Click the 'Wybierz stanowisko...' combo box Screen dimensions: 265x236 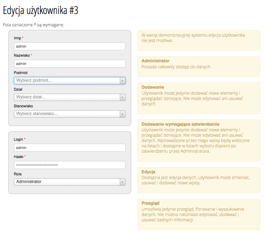pos(70,114)
